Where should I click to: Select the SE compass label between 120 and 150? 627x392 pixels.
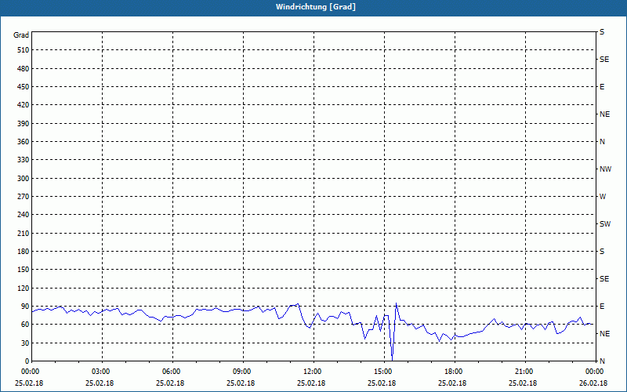(604, 279)
